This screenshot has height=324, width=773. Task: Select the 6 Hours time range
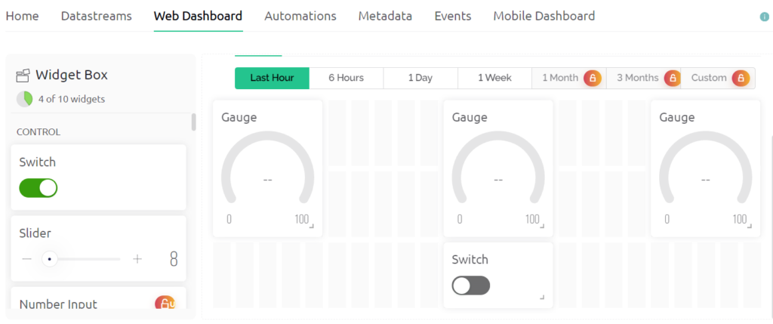(x=346, y=78)
